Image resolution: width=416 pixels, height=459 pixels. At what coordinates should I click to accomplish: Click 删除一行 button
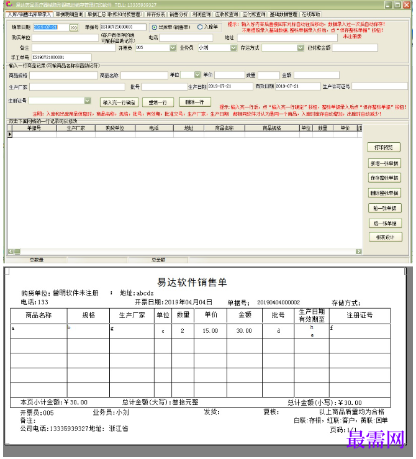[x=195, y=102]
